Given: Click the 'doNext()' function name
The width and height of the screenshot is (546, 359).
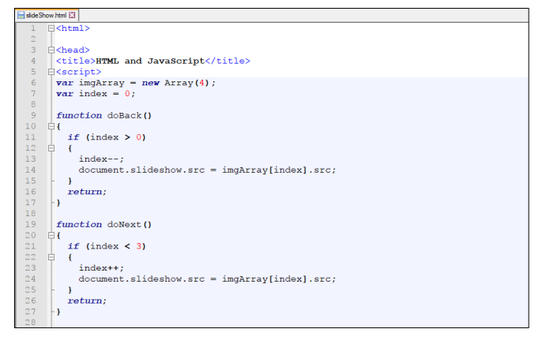Looking at the screenshot, I should coord(129,225).
